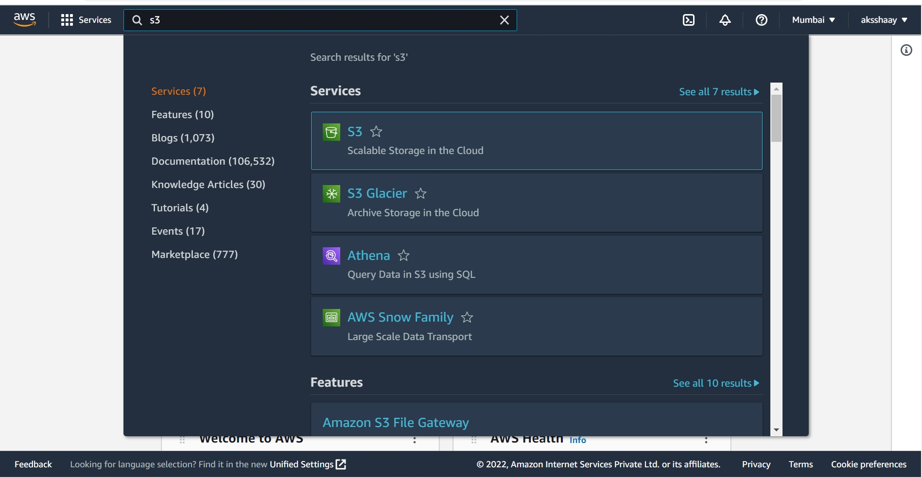Favorite Athena with its star
922x478 pixels.
pyautogui.click(x=404, y=256)
